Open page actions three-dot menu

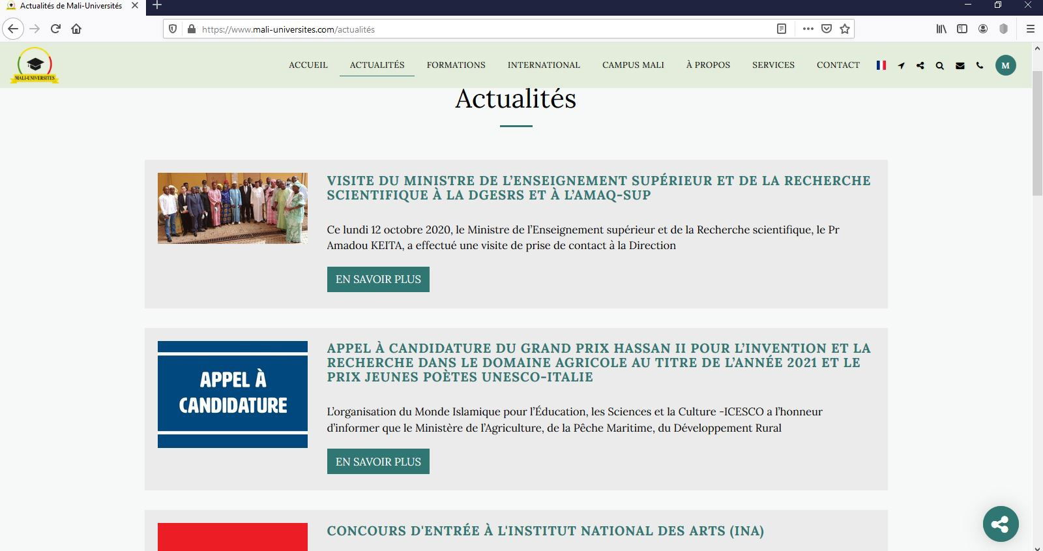coord(808,29)
